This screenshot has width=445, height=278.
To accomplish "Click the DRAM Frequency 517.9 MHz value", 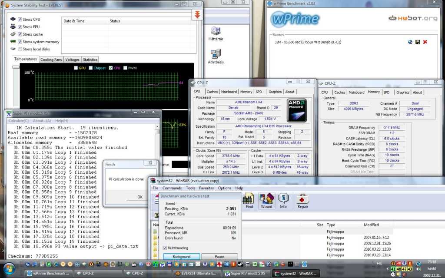I will click(392, 127).
